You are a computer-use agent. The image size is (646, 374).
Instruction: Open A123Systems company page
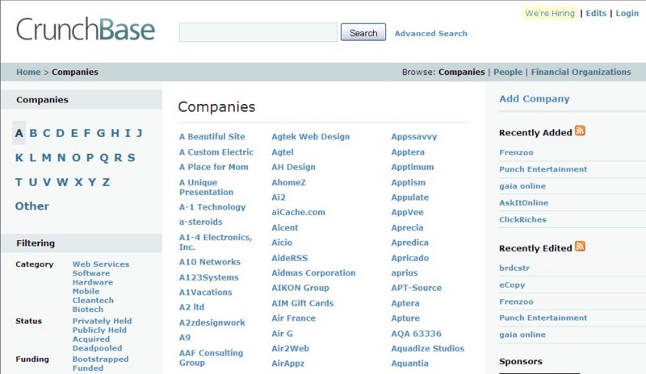click(x=209, y=277)
